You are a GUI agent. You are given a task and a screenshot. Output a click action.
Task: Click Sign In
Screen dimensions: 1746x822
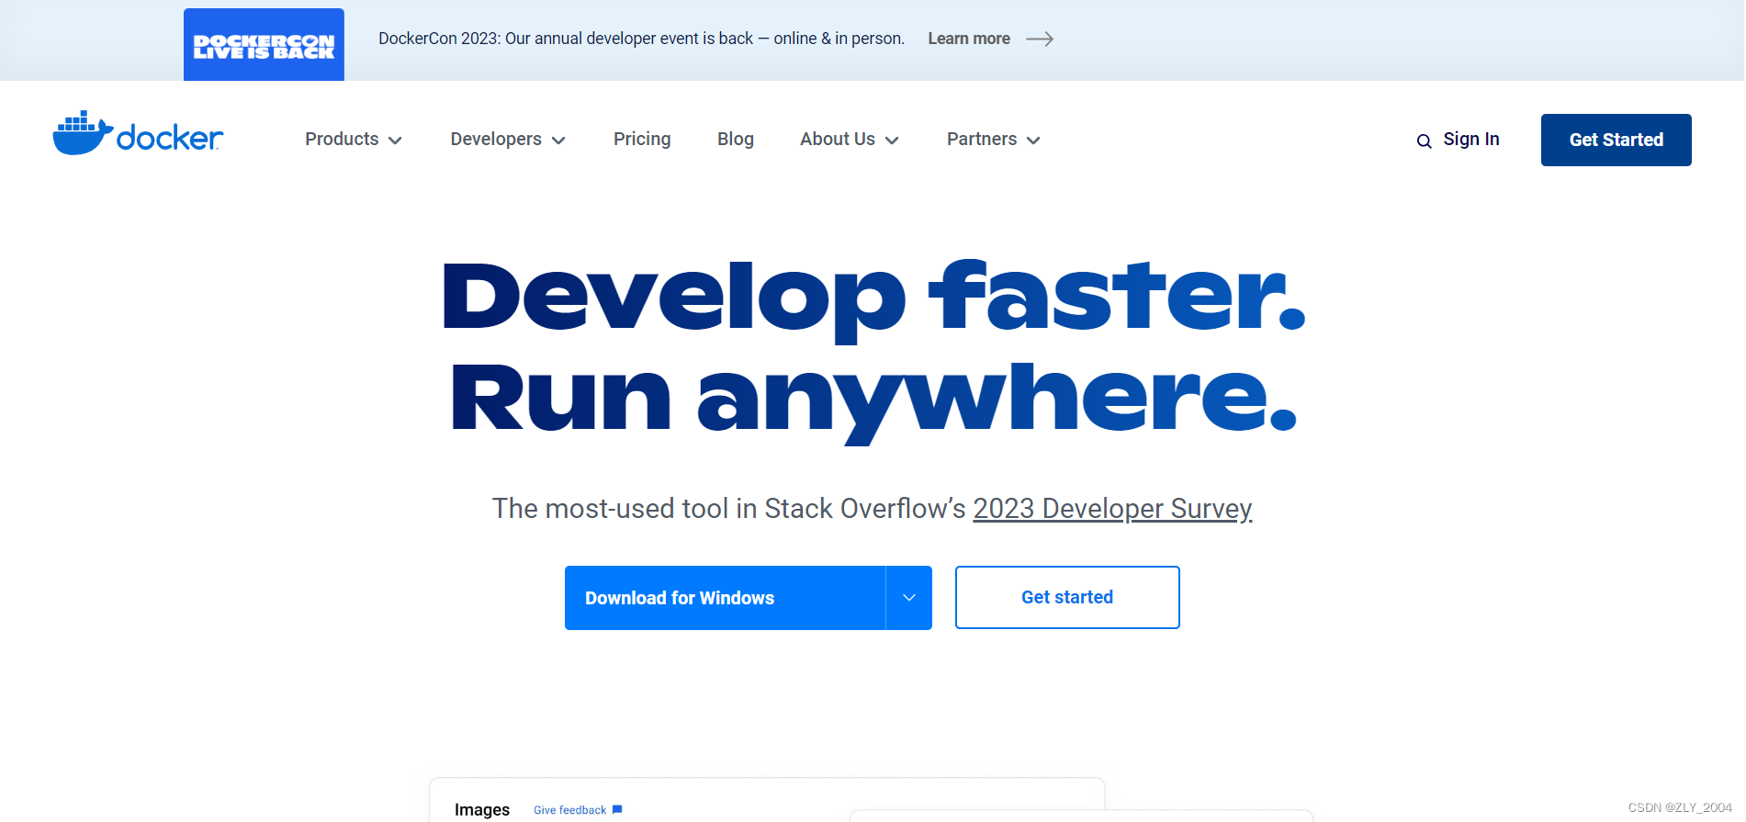1471,139
